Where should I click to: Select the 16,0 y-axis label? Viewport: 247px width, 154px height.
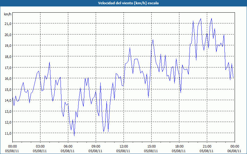point(8,79)
